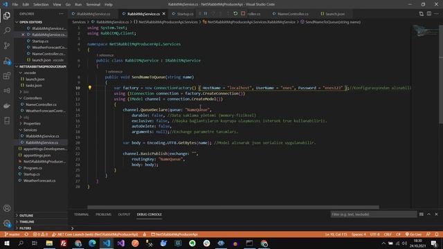Switch to the Startup.cs editor tab
Viewport: 443px width, 249px height.
(x=185, y=14)
